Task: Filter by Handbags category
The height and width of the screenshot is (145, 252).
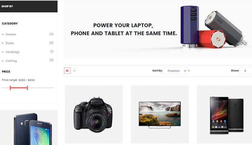Action: pyautogui.click(x=13, y=52)
